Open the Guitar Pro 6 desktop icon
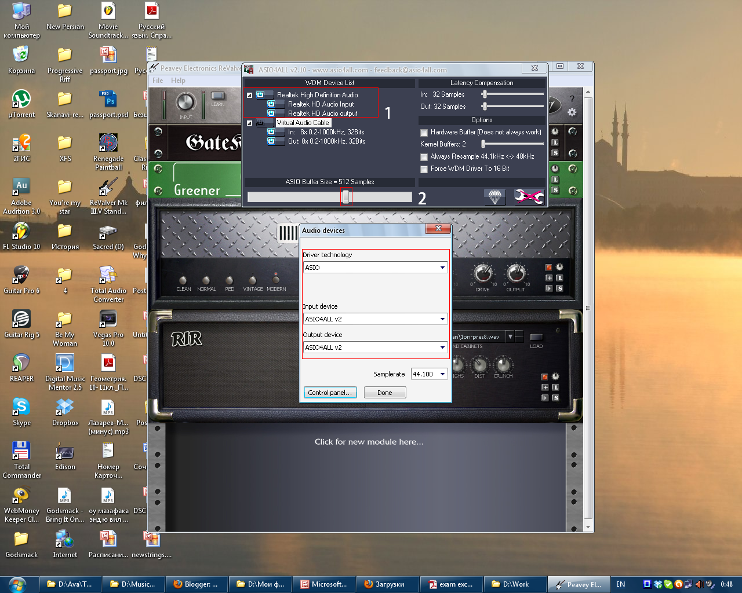 [x=21, y=280]
